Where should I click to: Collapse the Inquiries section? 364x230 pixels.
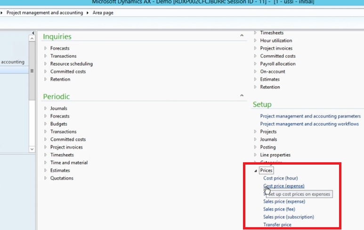coord(242,35)
